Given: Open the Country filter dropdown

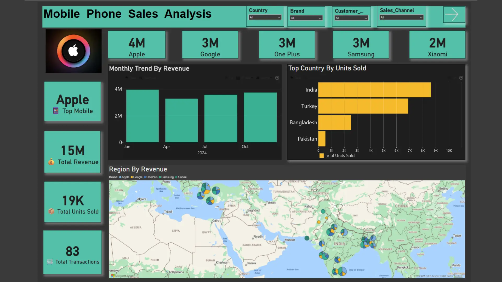Looking at the screenshot, I should point(265,17).
